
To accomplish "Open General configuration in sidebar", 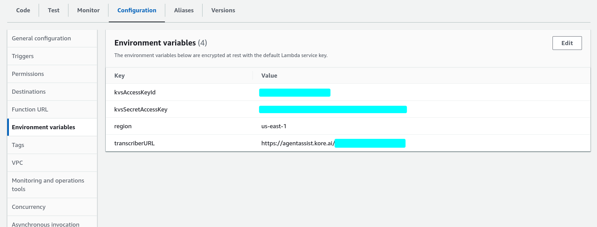I will [41, 38].
